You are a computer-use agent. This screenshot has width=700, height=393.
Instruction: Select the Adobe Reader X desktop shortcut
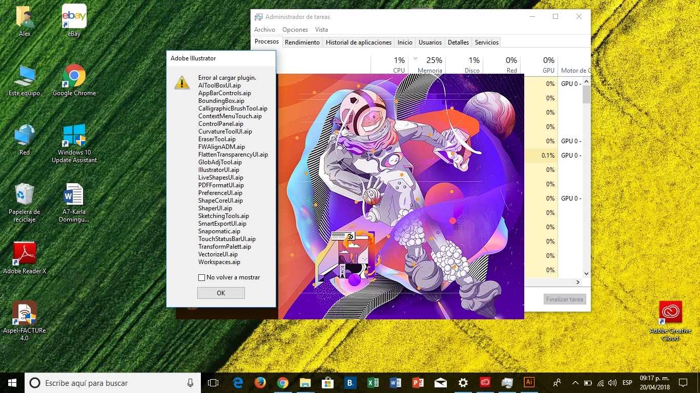coord(25,258)
